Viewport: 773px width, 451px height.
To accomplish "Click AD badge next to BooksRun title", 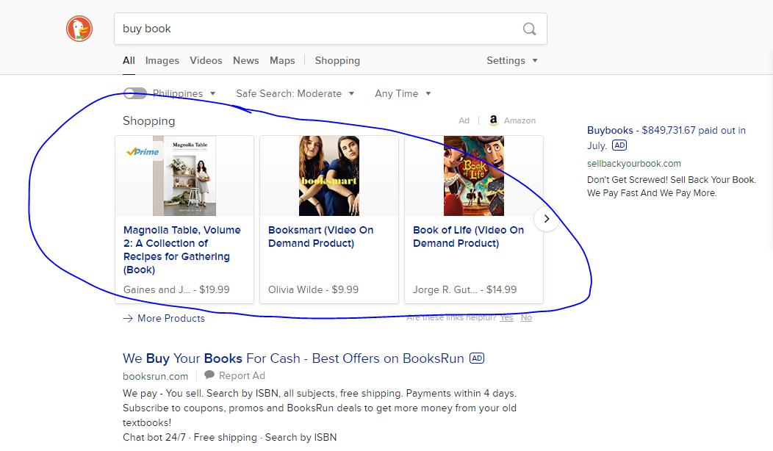I will point(477,358).
